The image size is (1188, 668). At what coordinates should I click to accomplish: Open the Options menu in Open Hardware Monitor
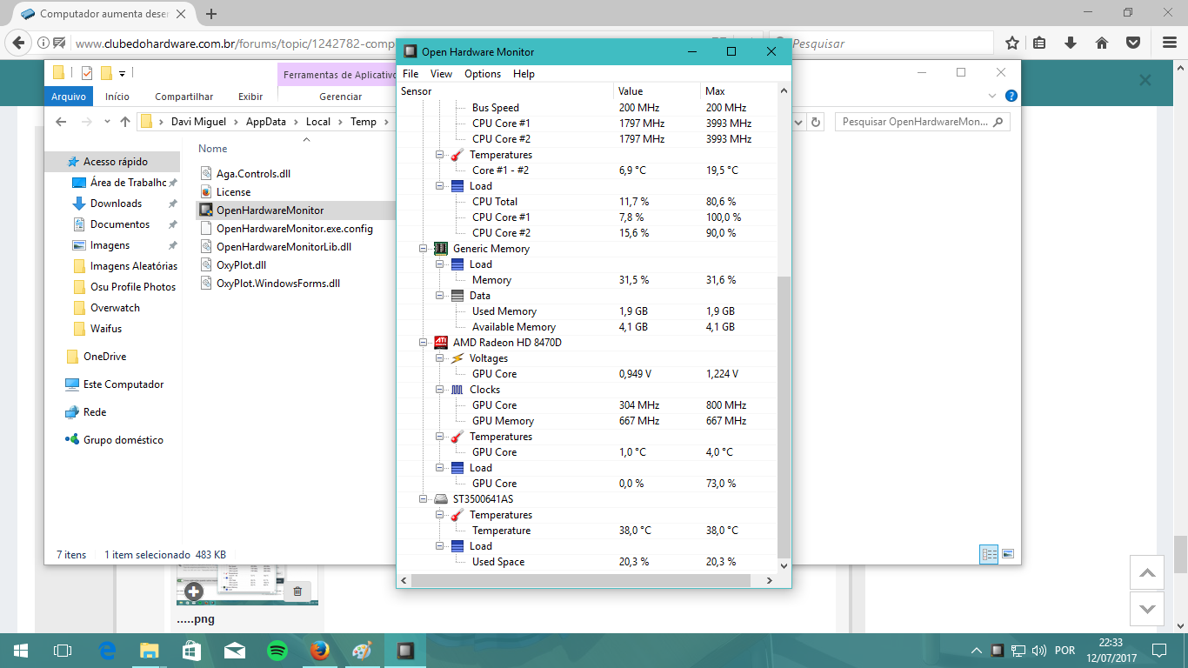483,74
